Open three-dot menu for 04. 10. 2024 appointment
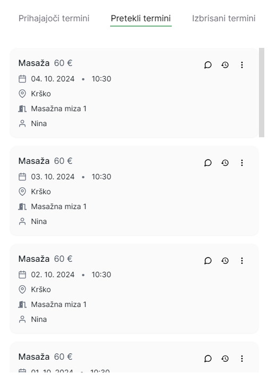 point(241,65)
